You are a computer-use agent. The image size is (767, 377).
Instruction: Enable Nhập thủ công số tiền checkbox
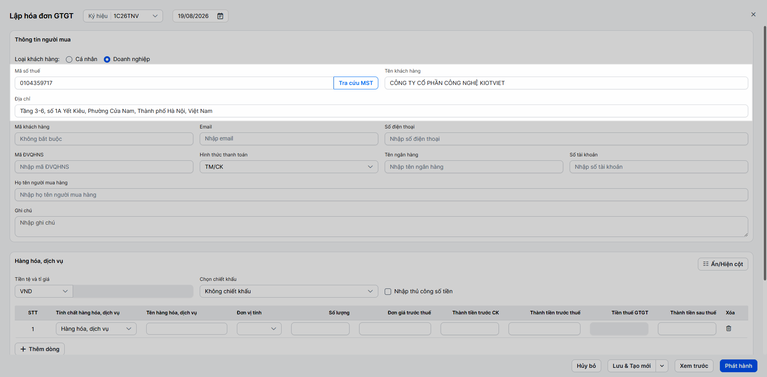pyautogui.click(x=388, y=292)
